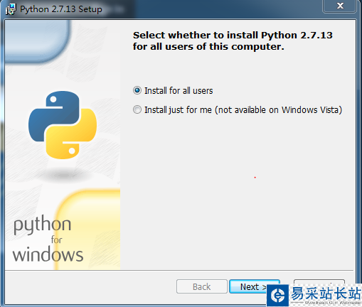Click the "not available on Windows Vista" label text

click(279, 110)
